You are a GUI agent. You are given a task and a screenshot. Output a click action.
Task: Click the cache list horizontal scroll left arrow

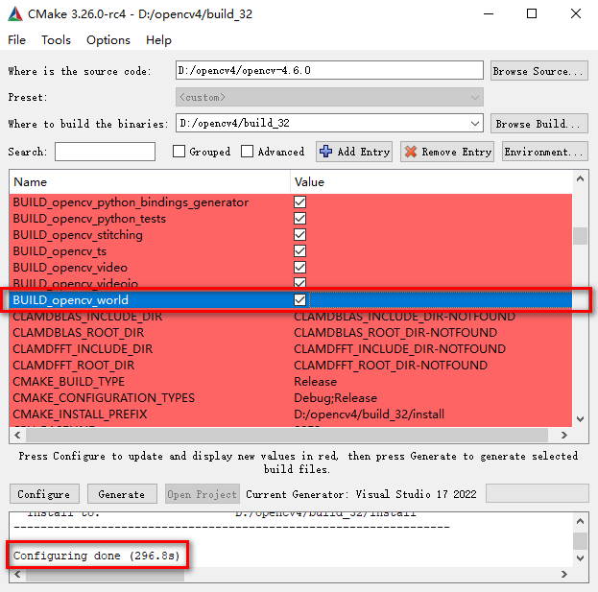click(x=17, y=435)
